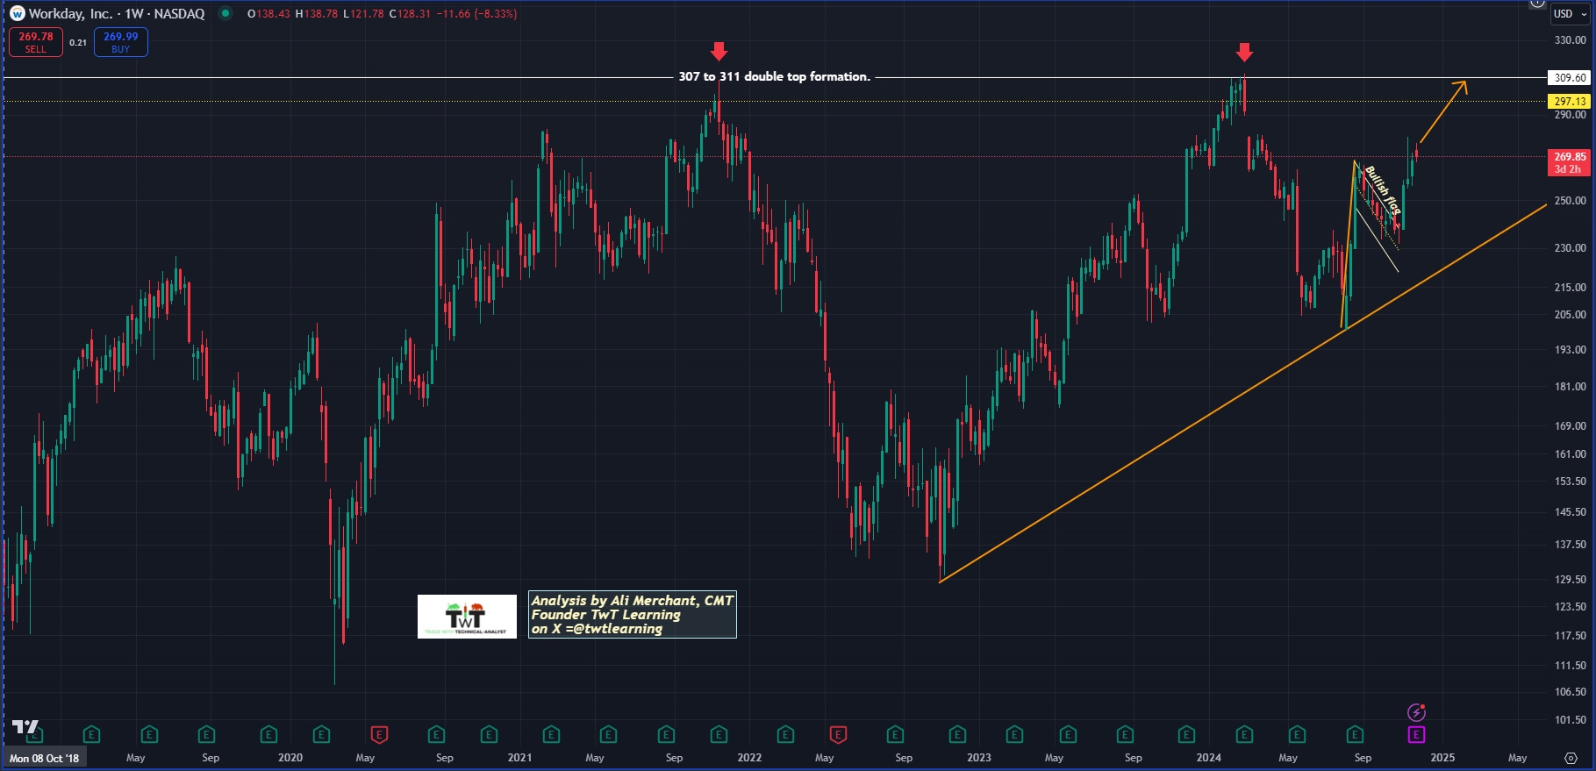Image resolution: width=1596 pixels, height=771 pixels.
Task: Click the open value O138.43
Action: (x=268, y=14)
